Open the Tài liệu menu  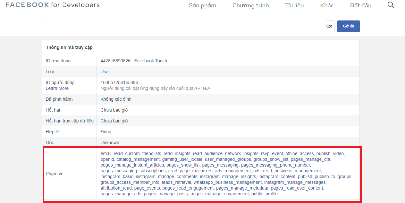[294, 5]
